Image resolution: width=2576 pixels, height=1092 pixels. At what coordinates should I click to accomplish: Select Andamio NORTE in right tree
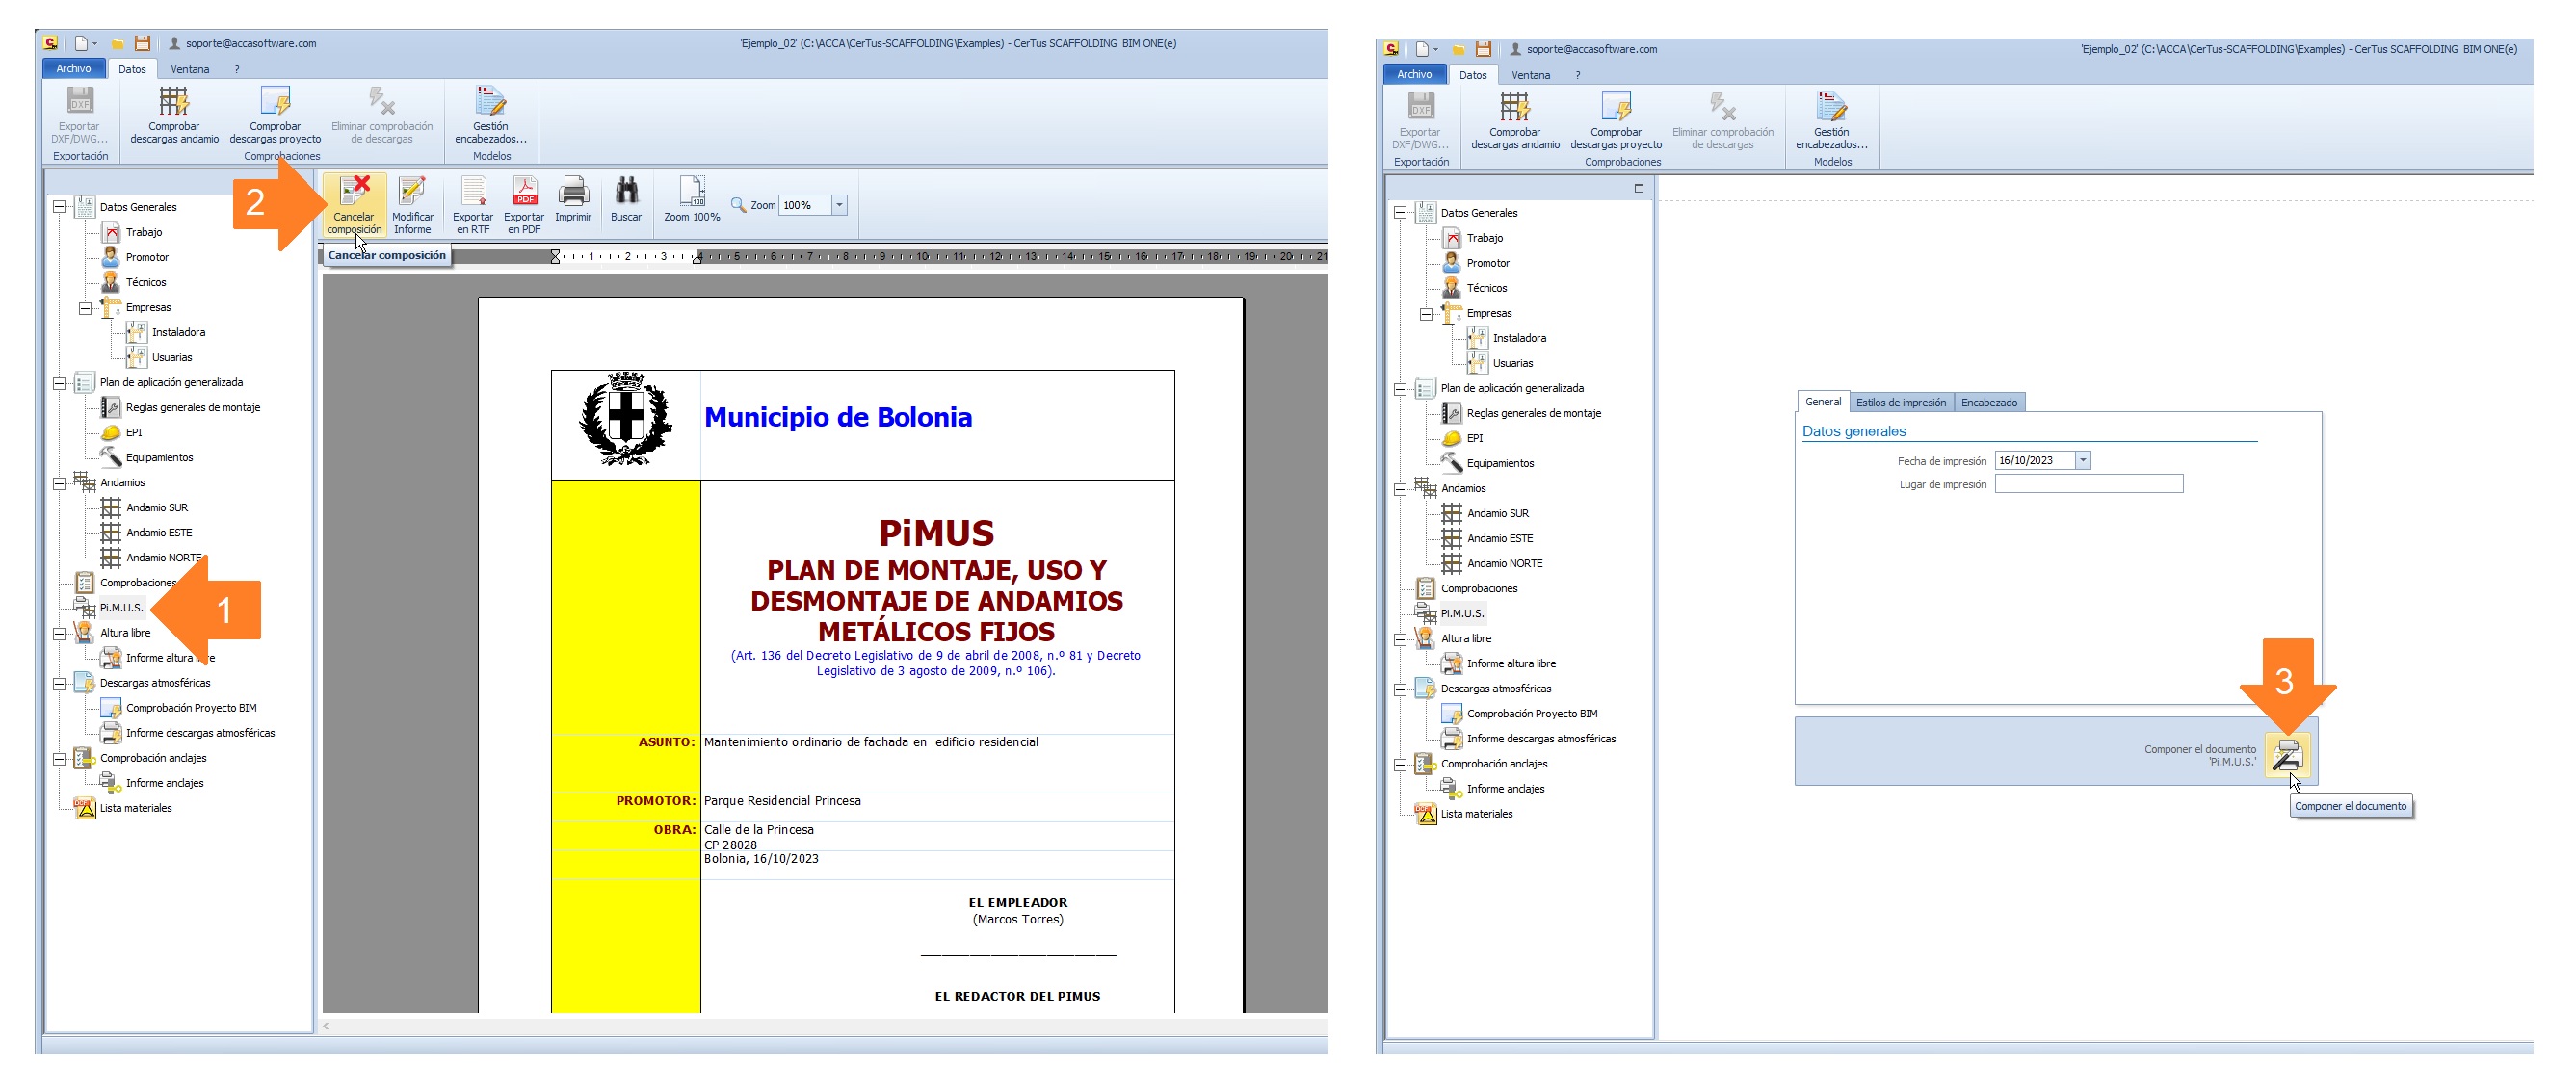[x=1505, y=564]
